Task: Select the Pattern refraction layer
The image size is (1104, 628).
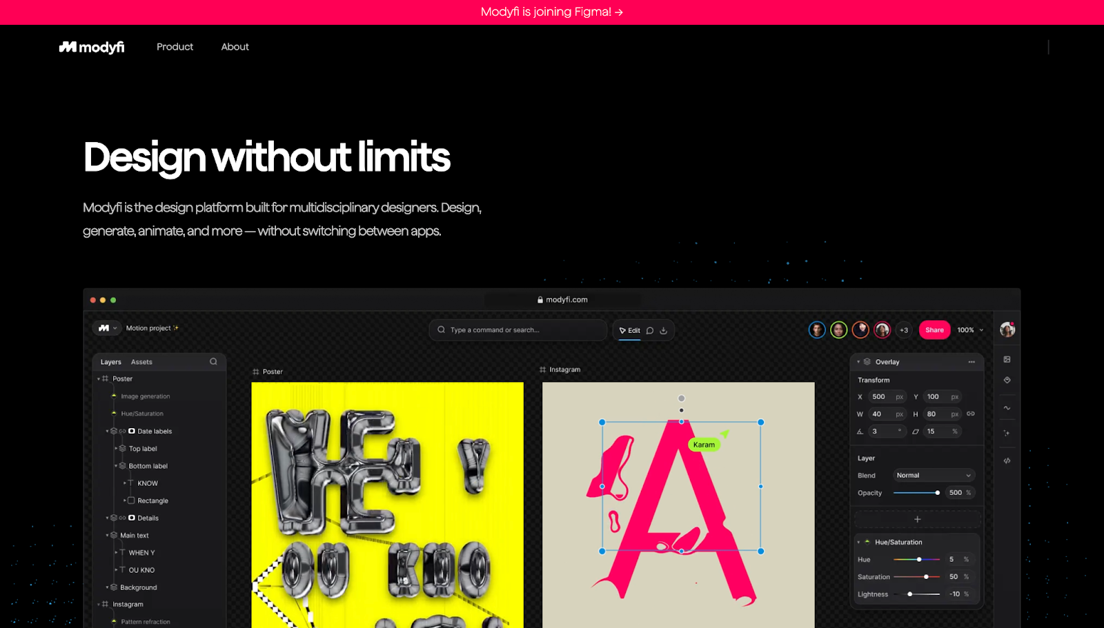Action: tap(145, 622)
